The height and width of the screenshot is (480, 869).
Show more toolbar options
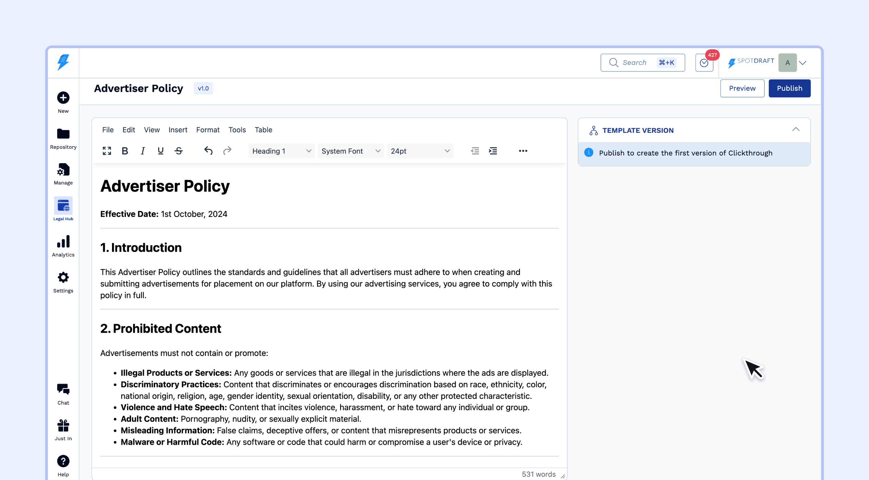(523, 151)
